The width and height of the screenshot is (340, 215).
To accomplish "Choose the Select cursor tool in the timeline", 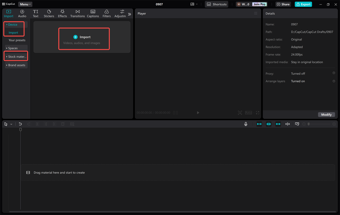I will click(6, 124).
